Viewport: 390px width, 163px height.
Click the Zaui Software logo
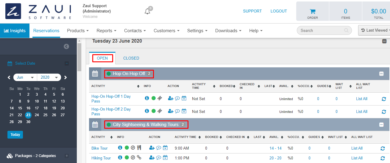point(39,11)
